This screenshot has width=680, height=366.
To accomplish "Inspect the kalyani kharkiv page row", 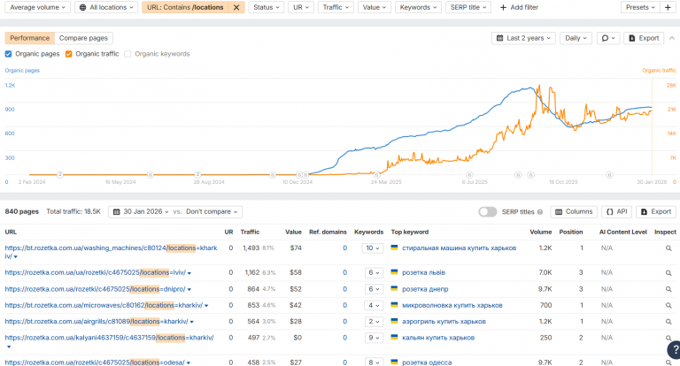I will [668, 338].
